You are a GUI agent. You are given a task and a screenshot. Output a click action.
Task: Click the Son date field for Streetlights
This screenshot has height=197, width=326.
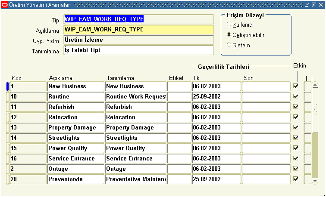click(x=266, y=138)
